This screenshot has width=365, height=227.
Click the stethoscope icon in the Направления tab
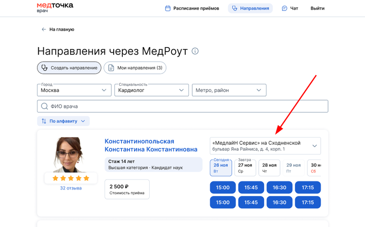[x=235, y=8]
